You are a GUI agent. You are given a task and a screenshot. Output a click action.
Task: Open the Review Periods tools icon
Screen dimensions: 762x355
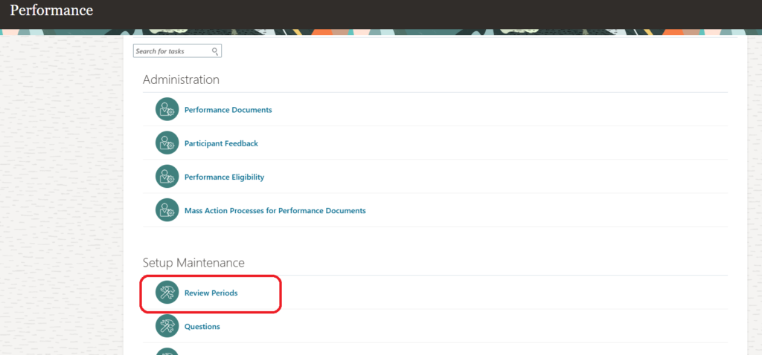167,293
